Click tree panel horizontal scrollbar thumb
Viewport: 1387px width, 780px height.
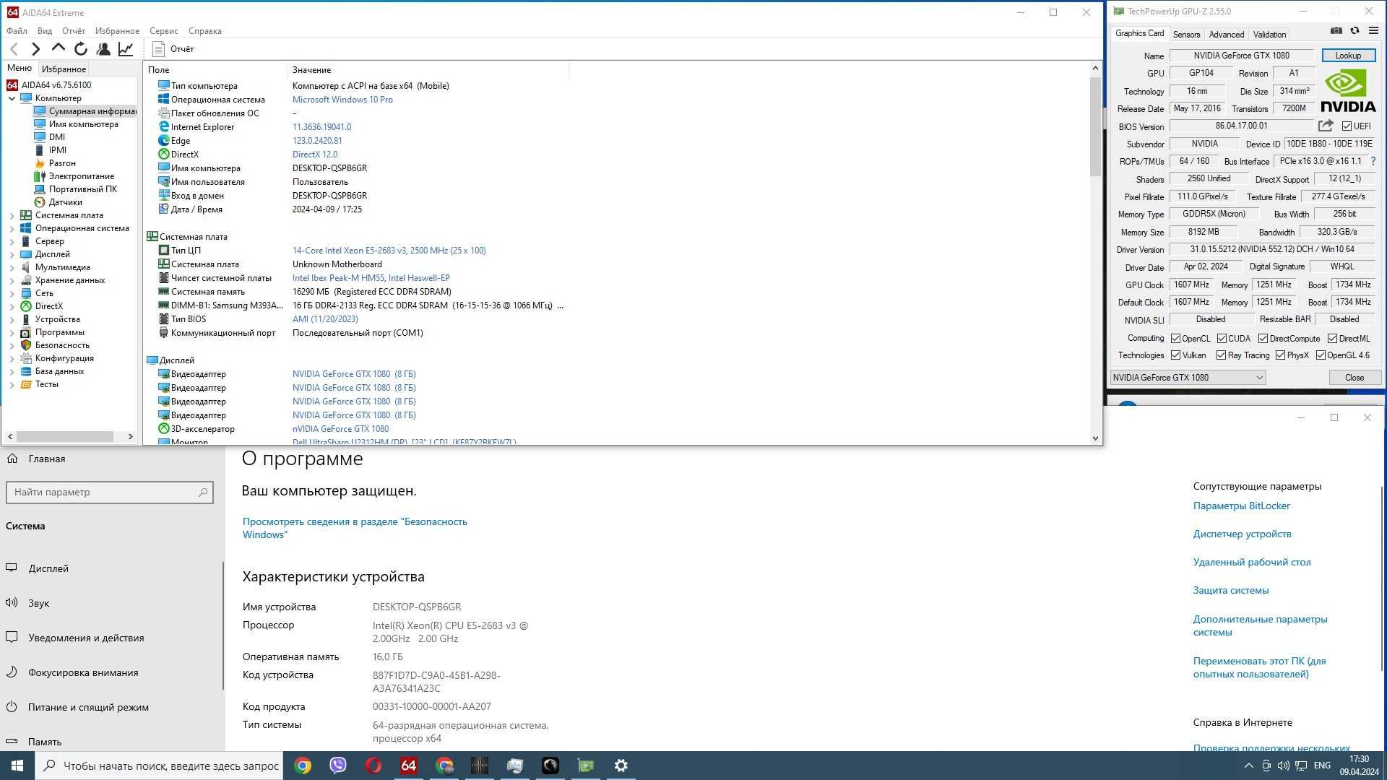pos(65,437)
